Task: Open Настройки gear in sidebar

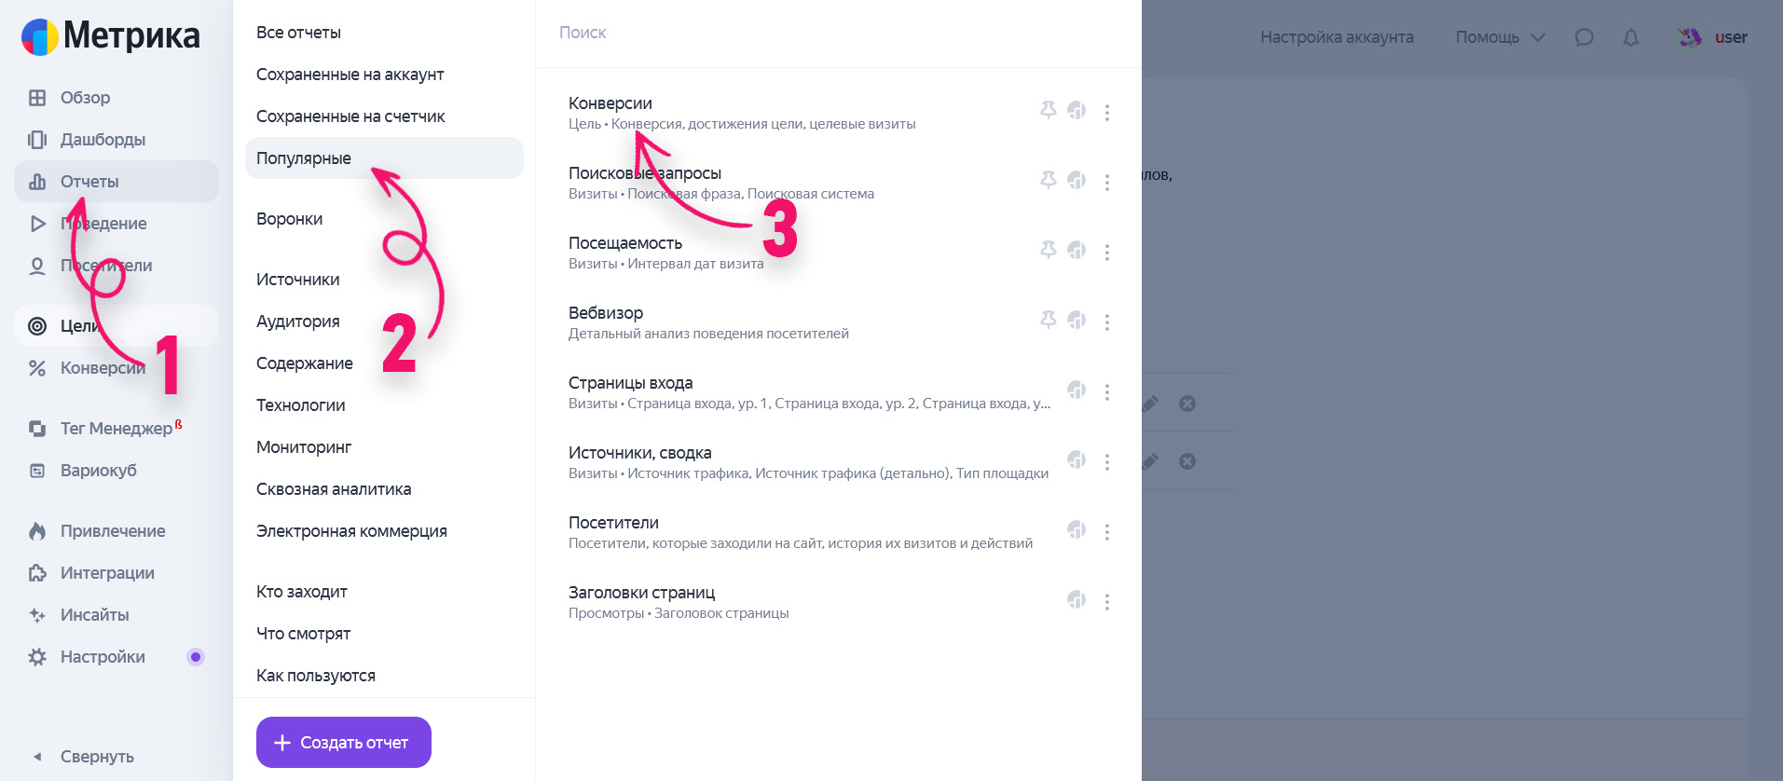Action: (x=37, y=657)
